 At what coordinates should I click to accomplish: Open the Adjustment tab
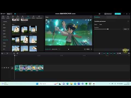point(39,17)
